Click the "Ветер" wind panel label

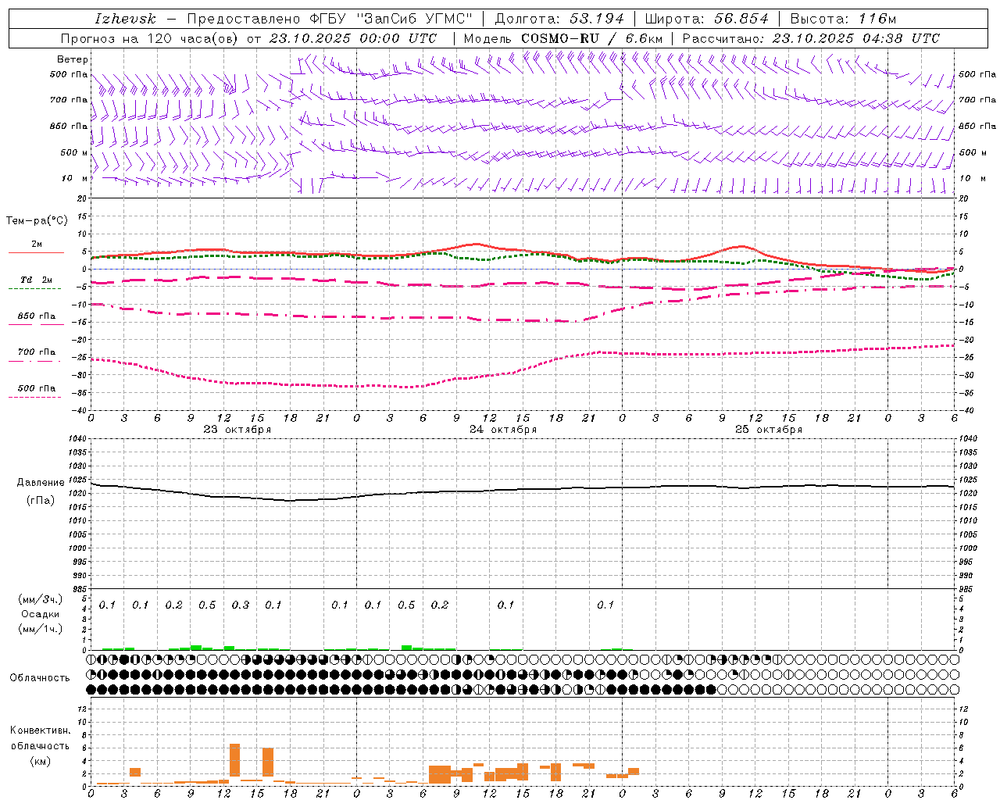click(x=73, y=59)
